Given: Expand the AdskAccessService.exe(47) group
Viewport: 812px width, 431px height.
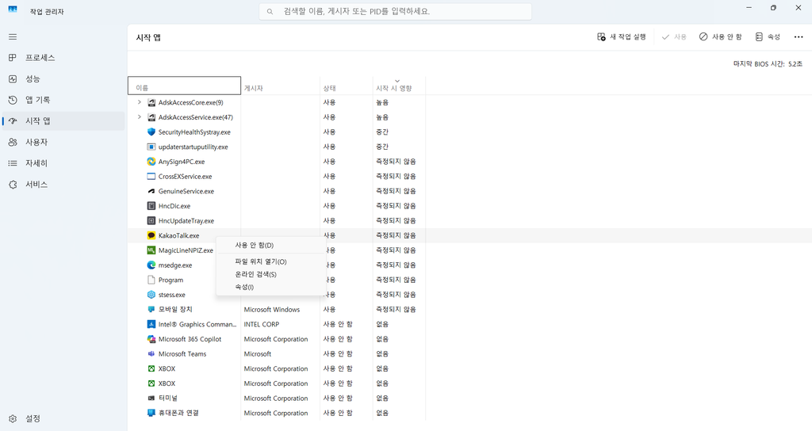Looking at the screenshot, I should [139, 117].
